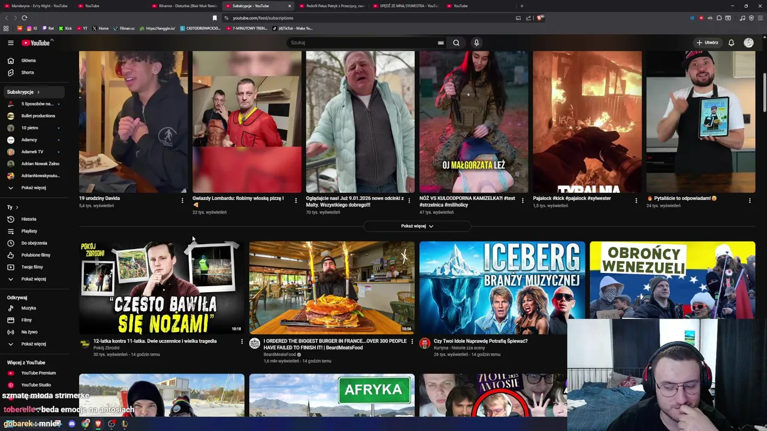
Task: Open the biggest burger video thumbnail
Action: coord(332,287)
